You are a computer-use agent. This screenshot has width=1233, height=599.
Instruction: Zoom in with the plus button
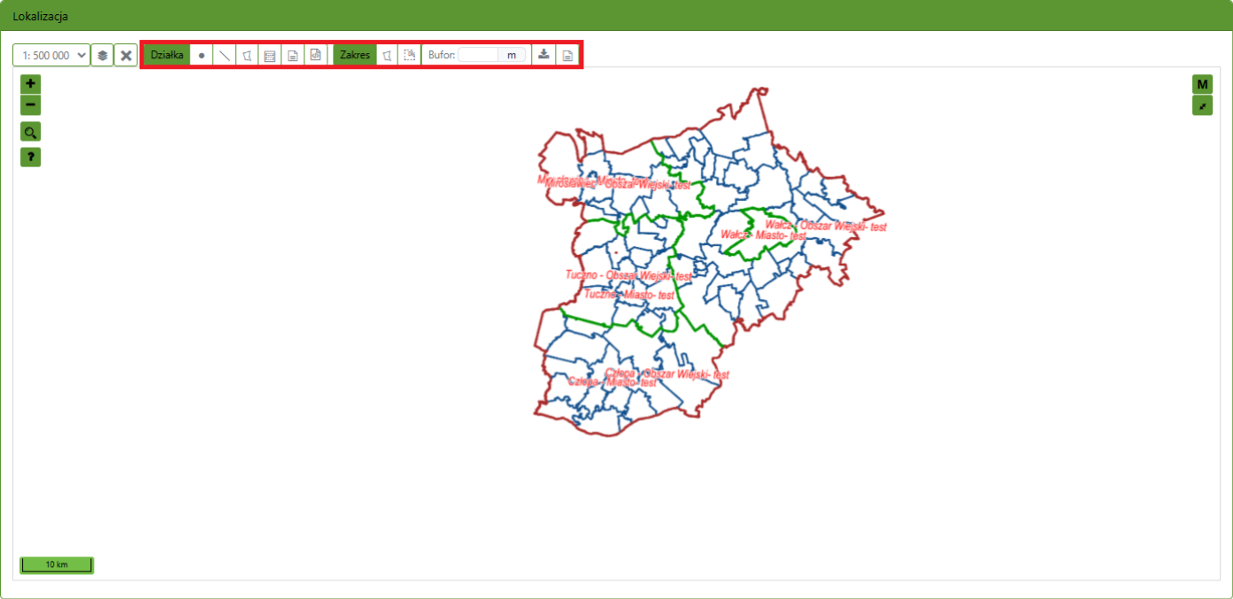31,84
